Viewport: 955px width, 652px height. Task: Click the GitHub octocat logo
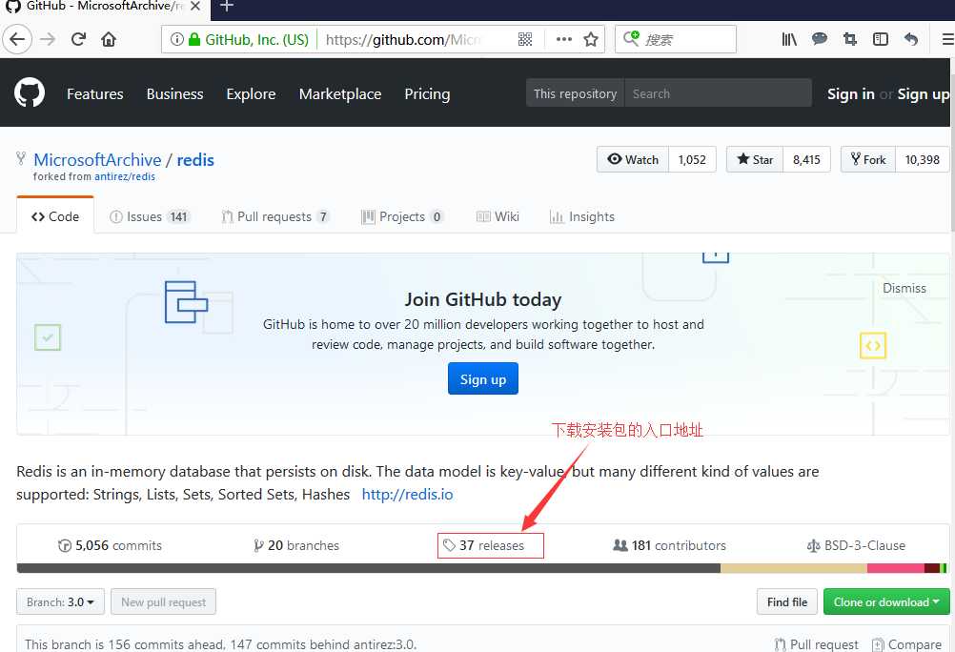click(30, 92)
